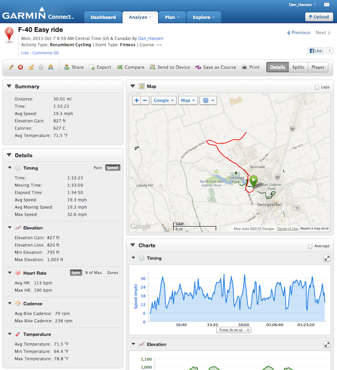
Task: Expand the Elevation chart to full size
Action: point(327,344)
